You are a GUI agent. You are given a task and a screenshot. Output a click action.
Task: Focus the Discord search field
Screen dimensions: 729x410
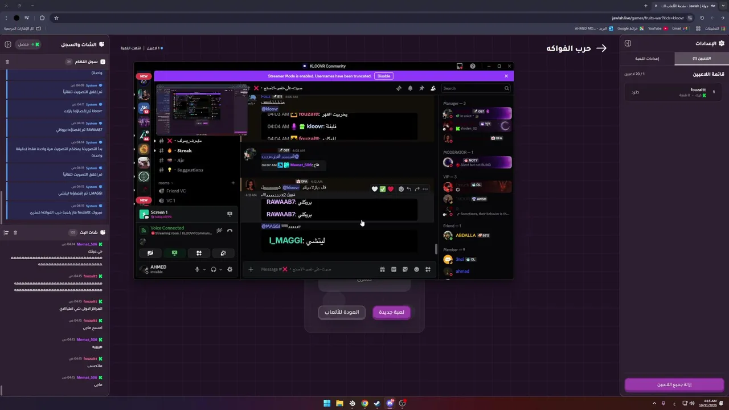tap(476, 88)
